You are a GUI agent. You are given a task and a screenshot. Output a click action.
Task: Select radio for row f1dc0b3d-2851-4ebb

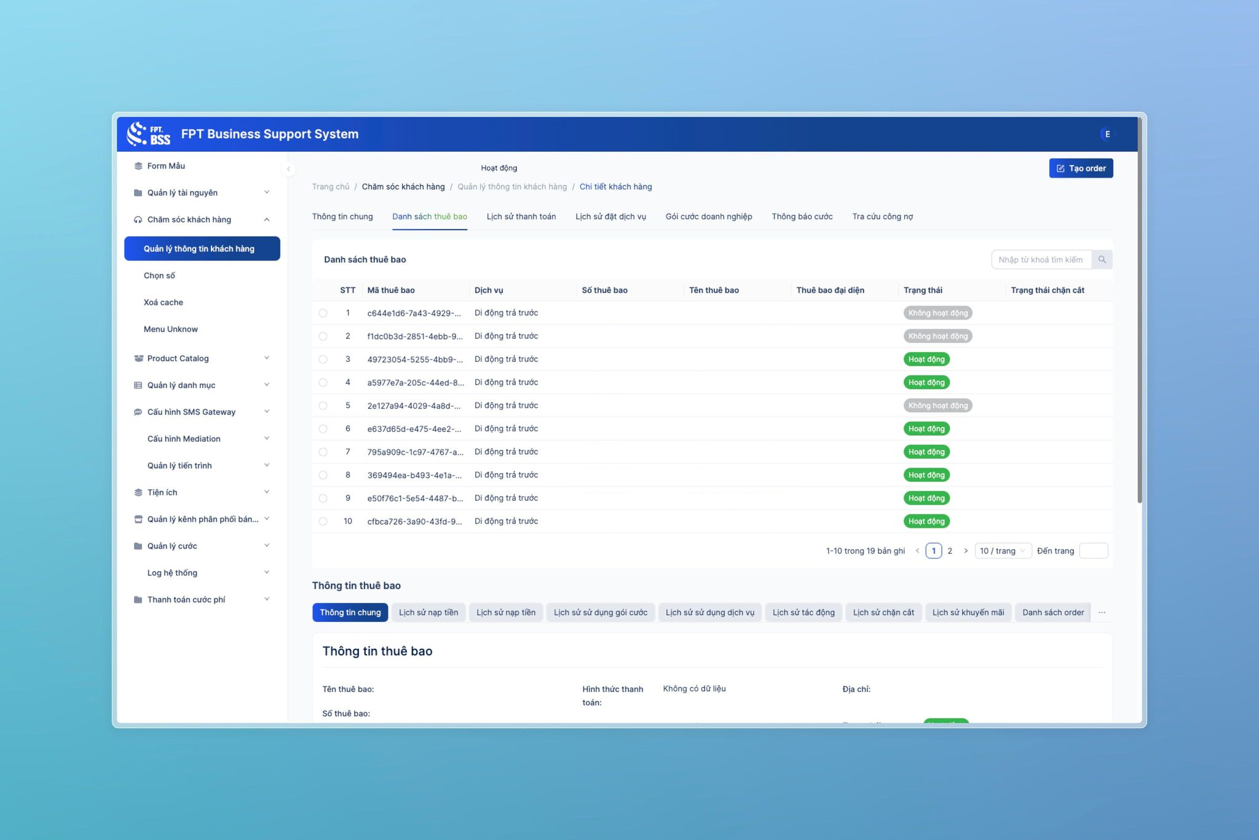click(x=323, y=337)
